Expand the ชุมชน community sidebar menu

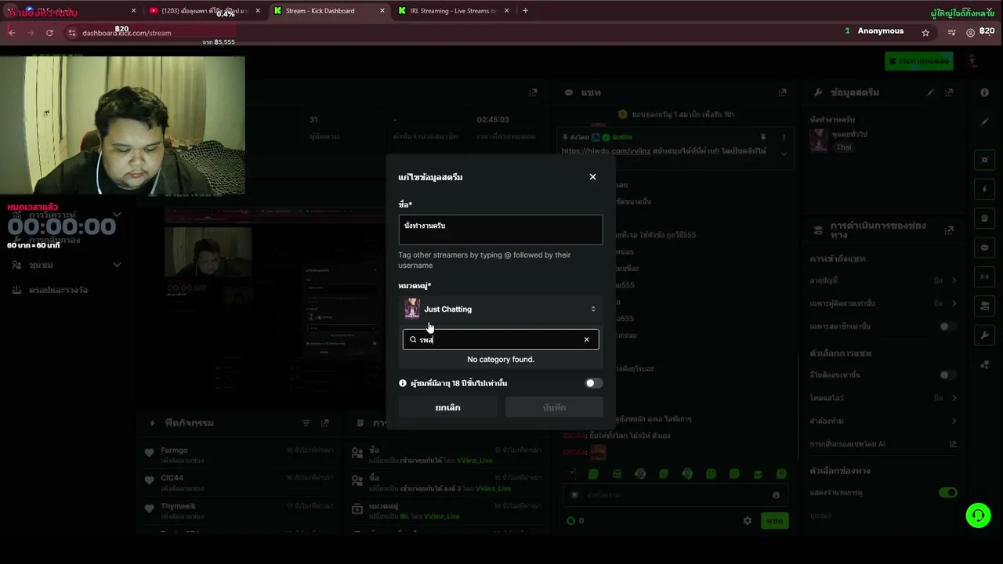[x=66, y=265]
